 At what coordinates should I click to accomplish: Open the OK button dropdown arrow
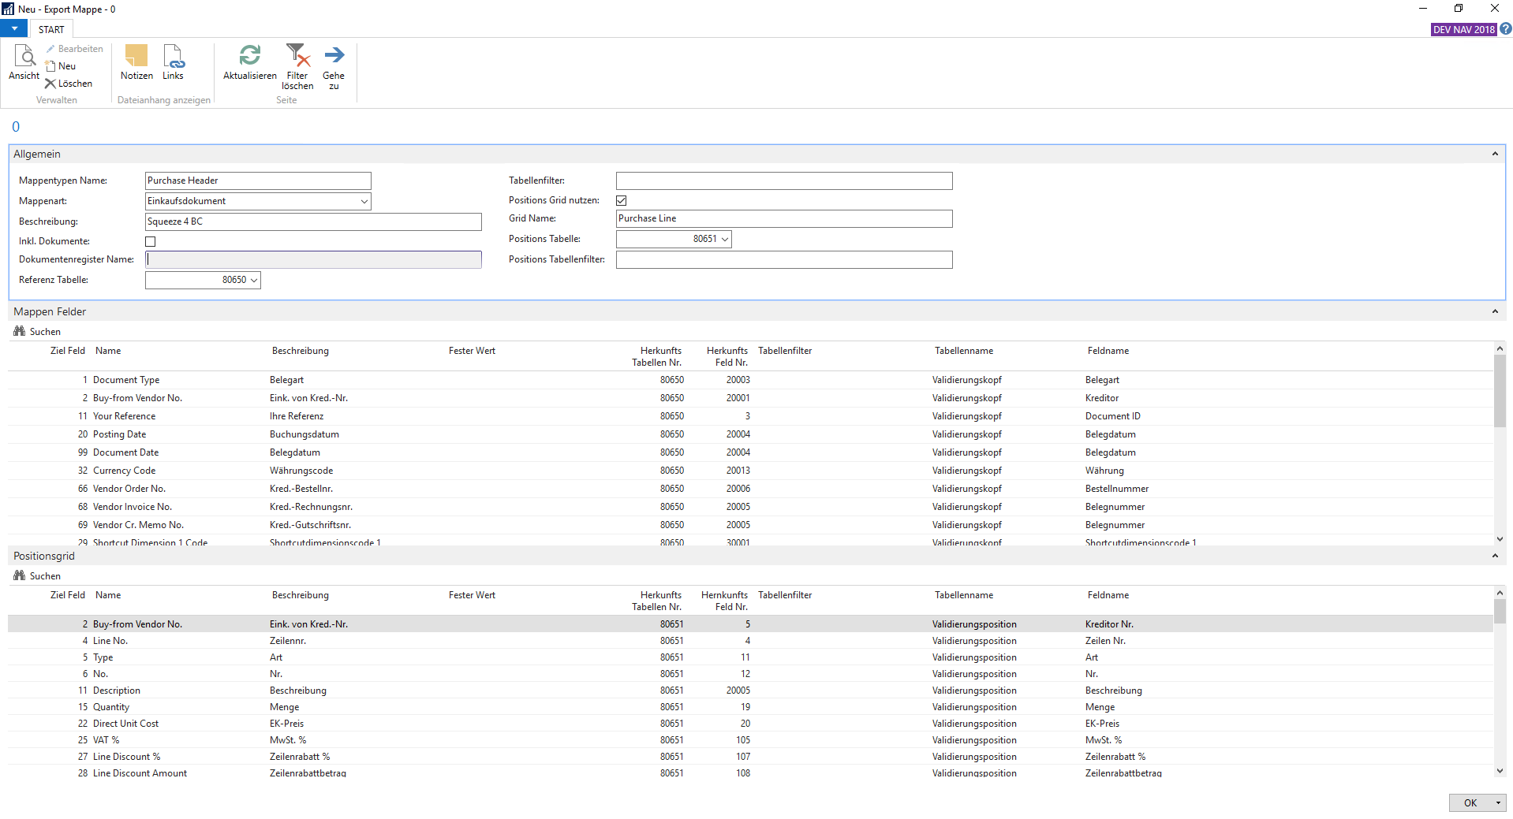coord(1498,803)
